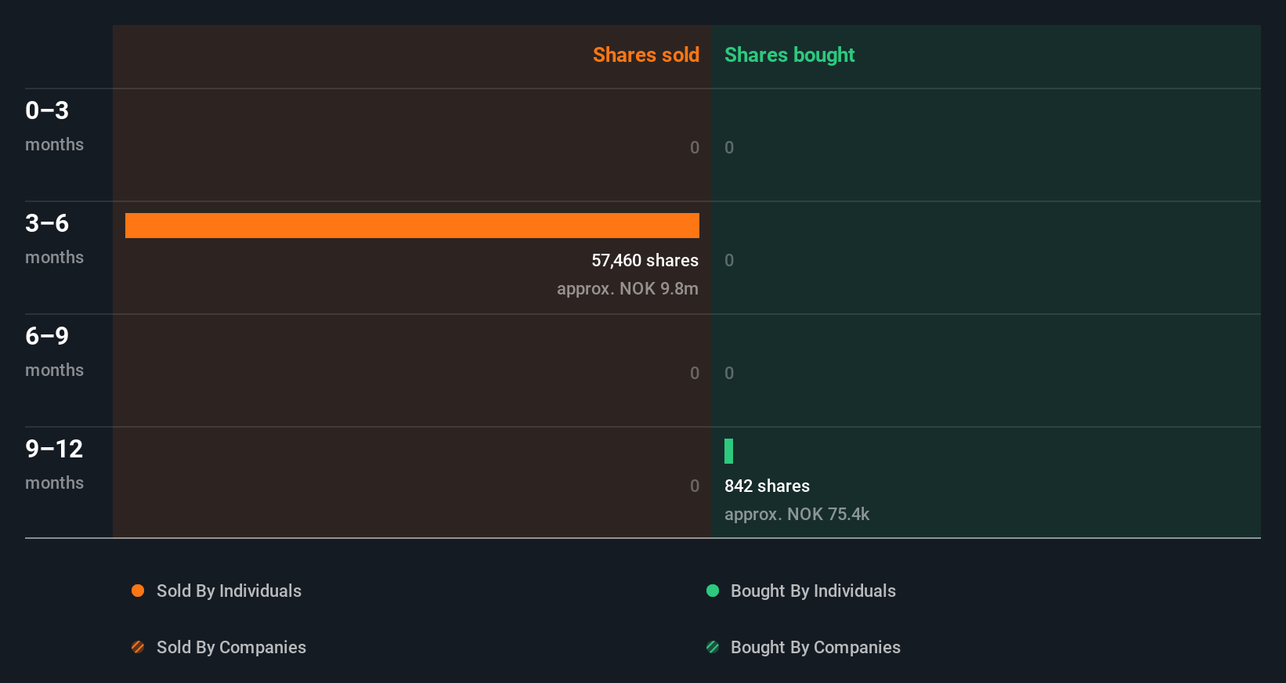The height and width of the screenshot is (683, 1286).
Task: Click the 57,460 shares value
Action: pos(645,260)
